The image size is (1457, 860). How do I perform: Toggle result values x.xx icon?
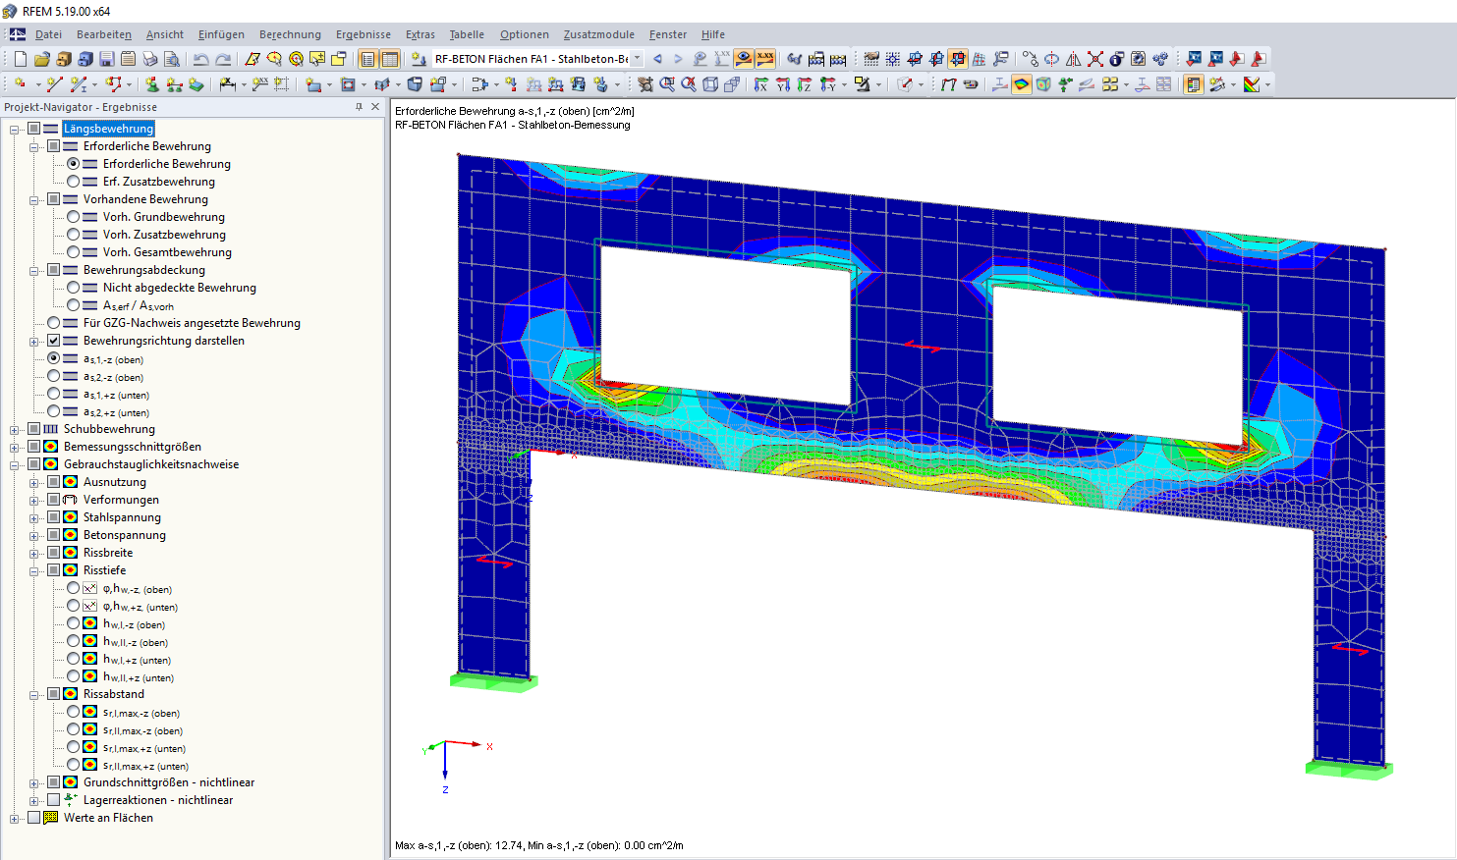pyautogui.click(x=765, y=59)
